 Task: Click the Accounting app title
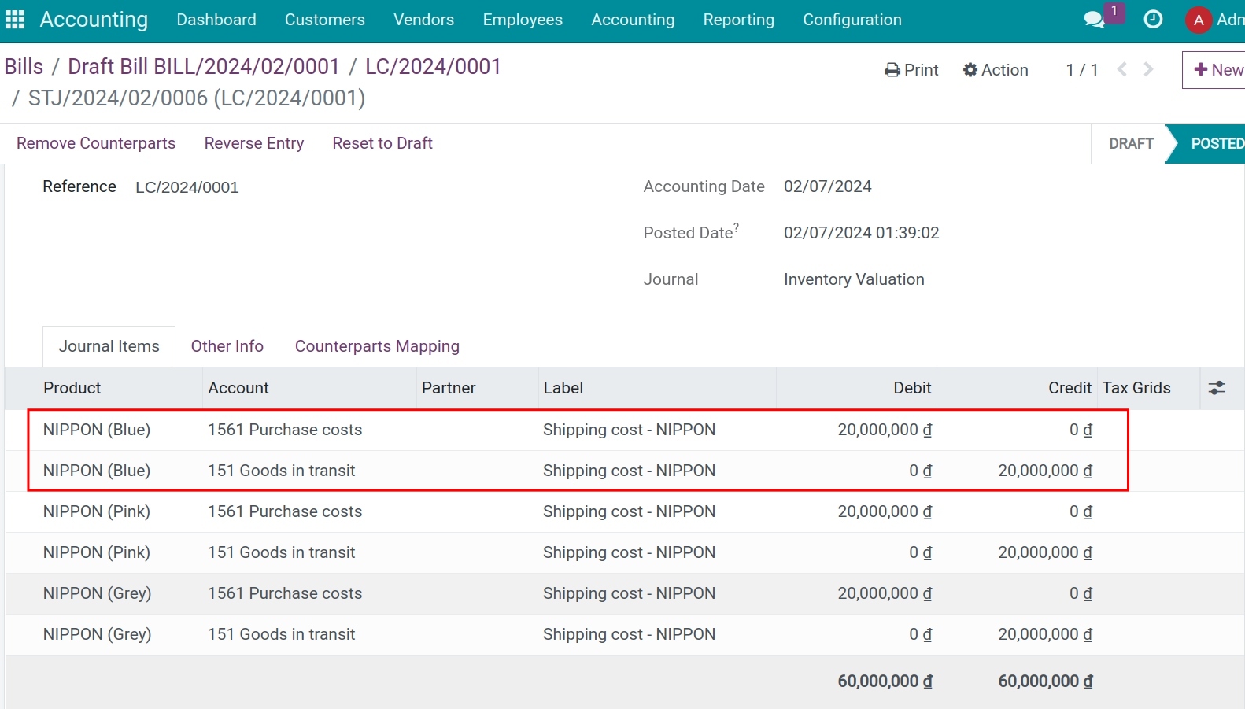pos(94,20)
